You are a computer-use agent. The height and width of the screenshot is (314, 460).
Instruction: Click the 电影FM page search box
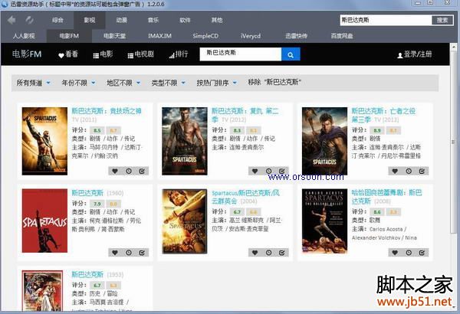(x=240, y=54)
